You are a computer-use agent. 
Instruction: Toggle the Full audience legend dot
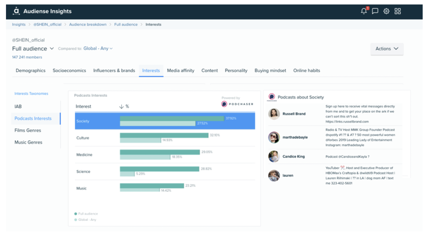pos(76,214)
